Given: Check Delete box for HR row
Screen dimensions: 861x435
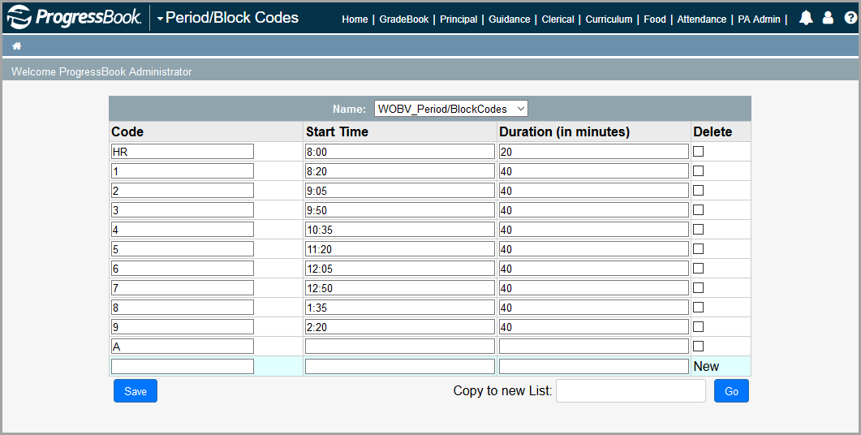Looking at the screenshot, I should [699, 151].
